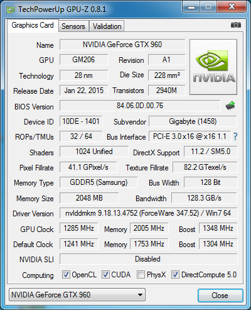The width and height of the screenshot is (251, 310).
Task: Select the GPU field GM206
Action: pos(83,60)
